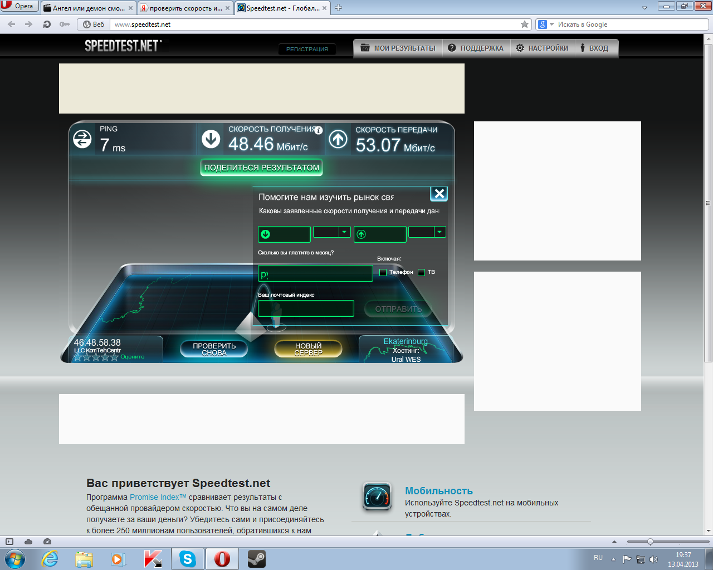The width and height of the screenshot is (713, 570).
Task: Open the Opera Link cloud icon
Action: point(28,542)
